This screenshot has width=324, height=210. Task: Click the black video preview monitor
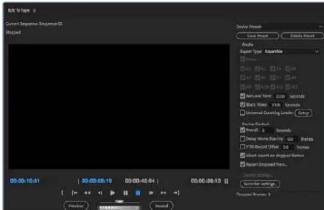click(119, 106)
